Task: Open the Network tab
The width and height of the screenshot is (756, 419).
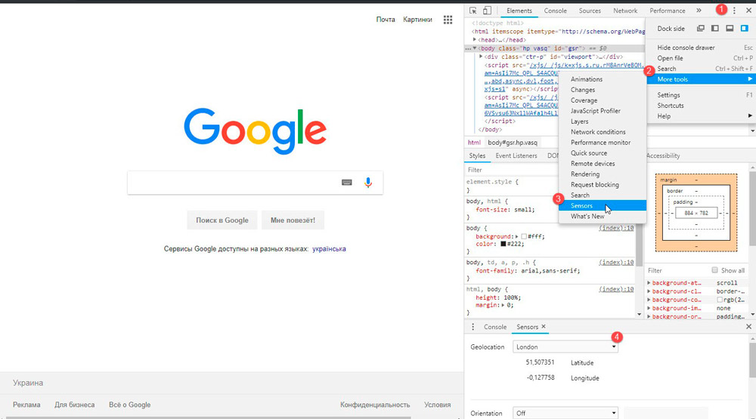Action: click(625, 11)
